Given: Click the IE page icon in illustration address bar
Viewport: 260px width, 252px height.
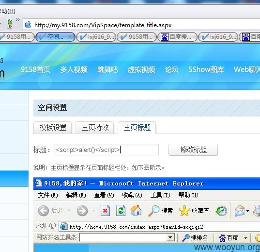Looking at the screenshot, I should 63,226.
